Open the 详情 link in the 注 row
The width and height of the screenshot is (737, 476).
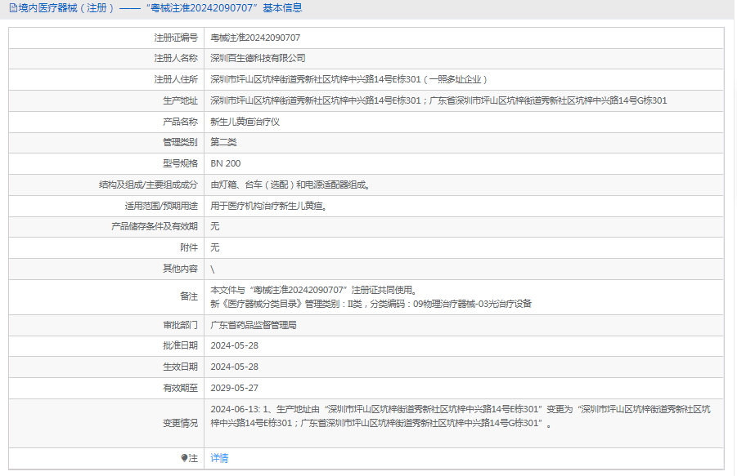pos(219,458)
